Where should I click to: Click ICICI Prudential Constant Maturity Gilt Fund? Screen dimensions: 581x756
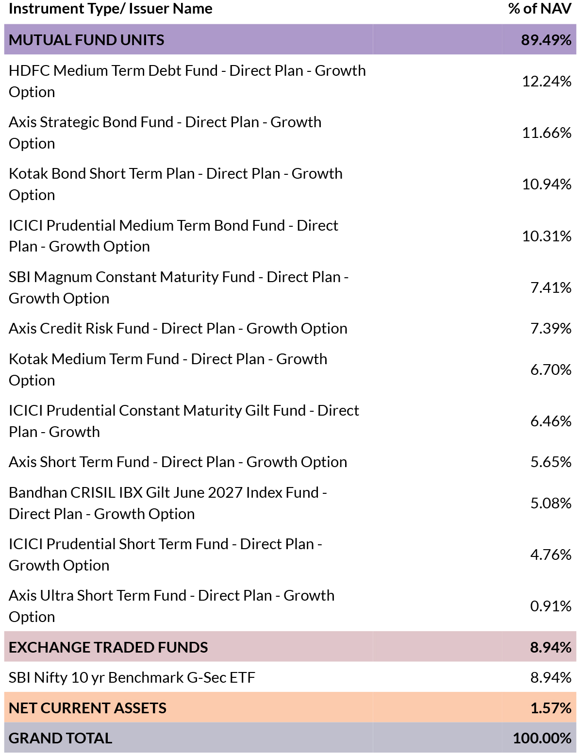[183, 421]
